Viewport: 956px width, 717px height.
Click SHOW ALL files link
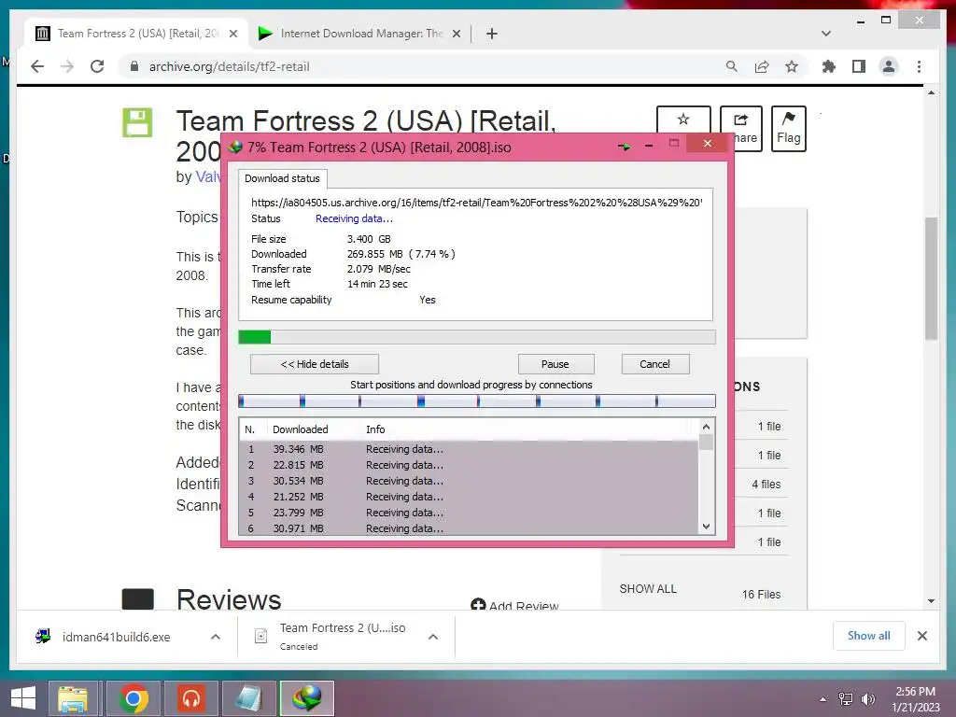648,589
